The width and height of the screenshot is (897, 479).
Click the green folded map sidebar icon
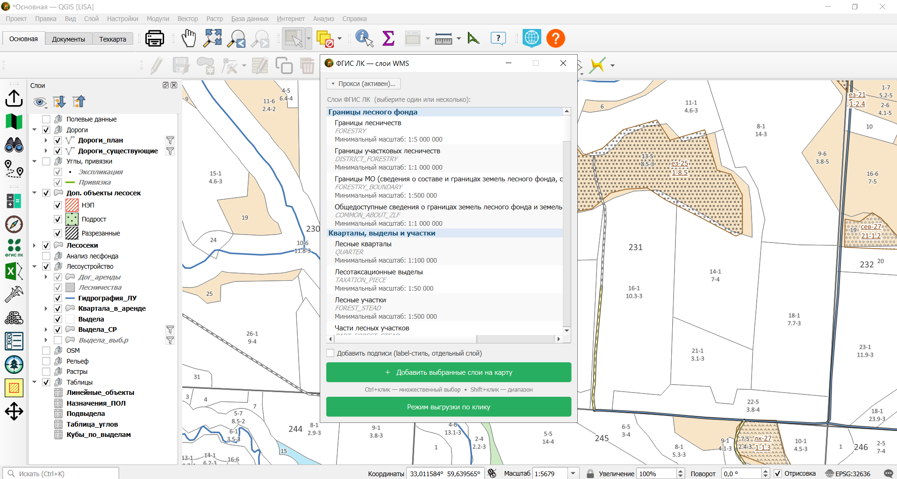(14, 122)
